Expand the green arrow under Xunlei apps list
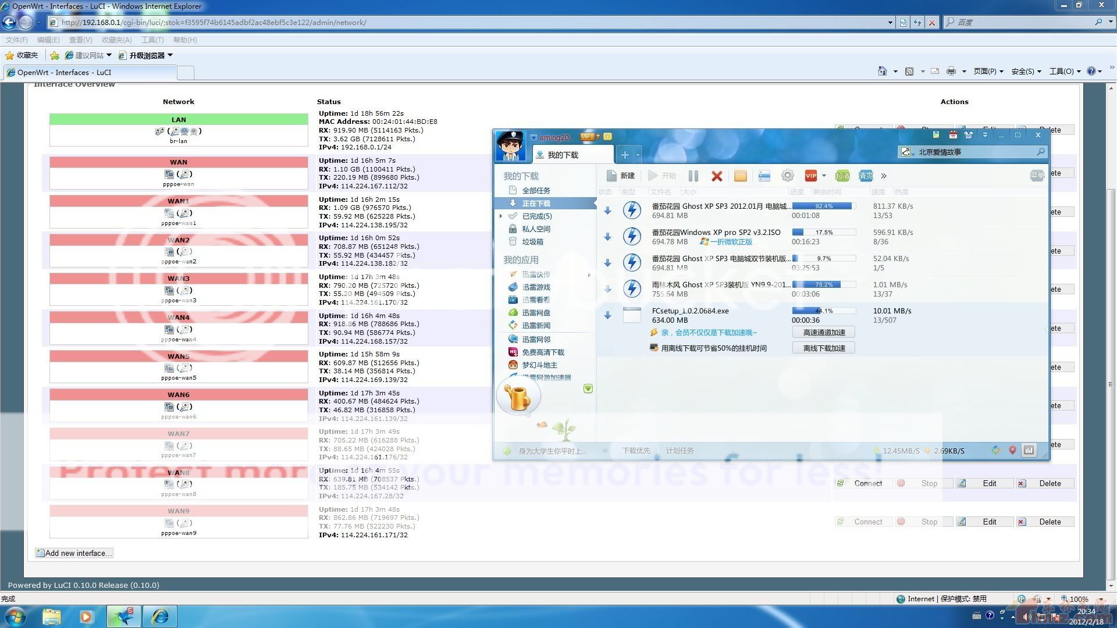Screen dimensions: 1117x628 588,388
